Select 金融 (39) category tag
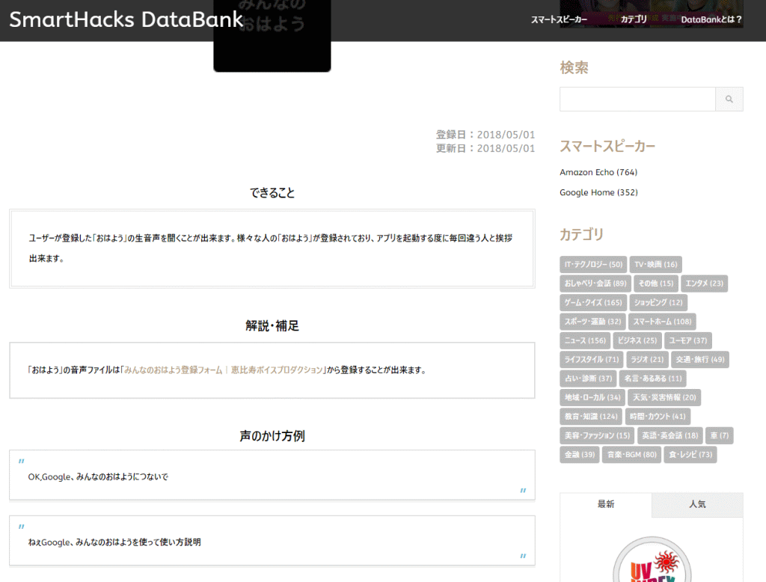This screenshot has height=582, width=766. pyautogui.click(x=580, y=455)
